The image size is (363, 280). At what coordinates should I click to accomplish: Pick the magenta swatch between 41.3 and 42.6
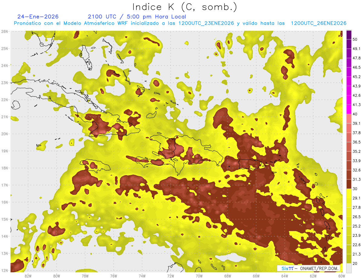click(349, 100)
